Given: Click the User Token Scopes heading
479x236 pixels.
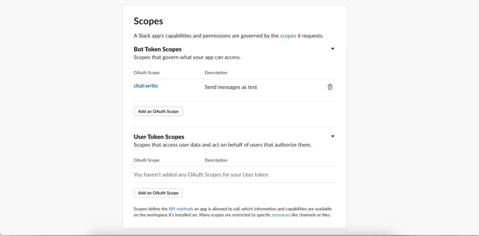Looking at the screenshot, I should click(159, 137).
